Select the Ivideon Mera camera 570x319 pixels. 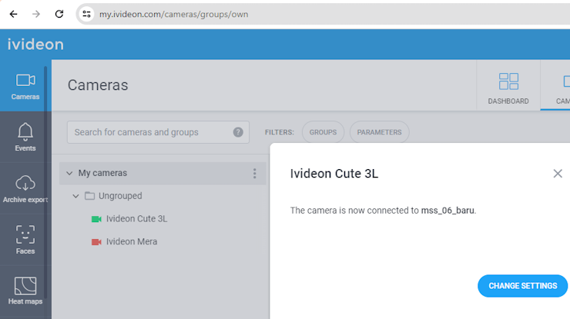132,241
